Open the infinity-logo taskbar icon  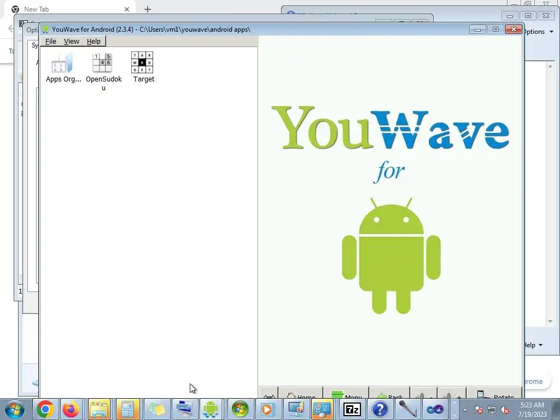(435, 409)
